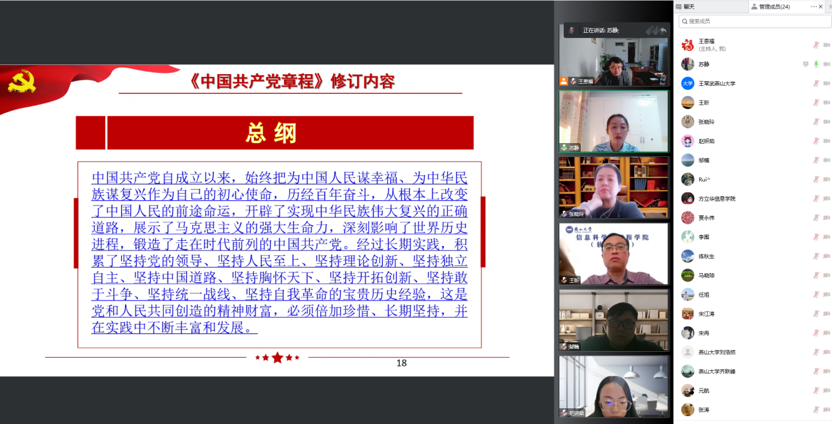The height and width of the screenshot is (424, 832).
Task: Click camera icon next to 张晓玲
Action: pyautogui.click(x=826, y=121)
